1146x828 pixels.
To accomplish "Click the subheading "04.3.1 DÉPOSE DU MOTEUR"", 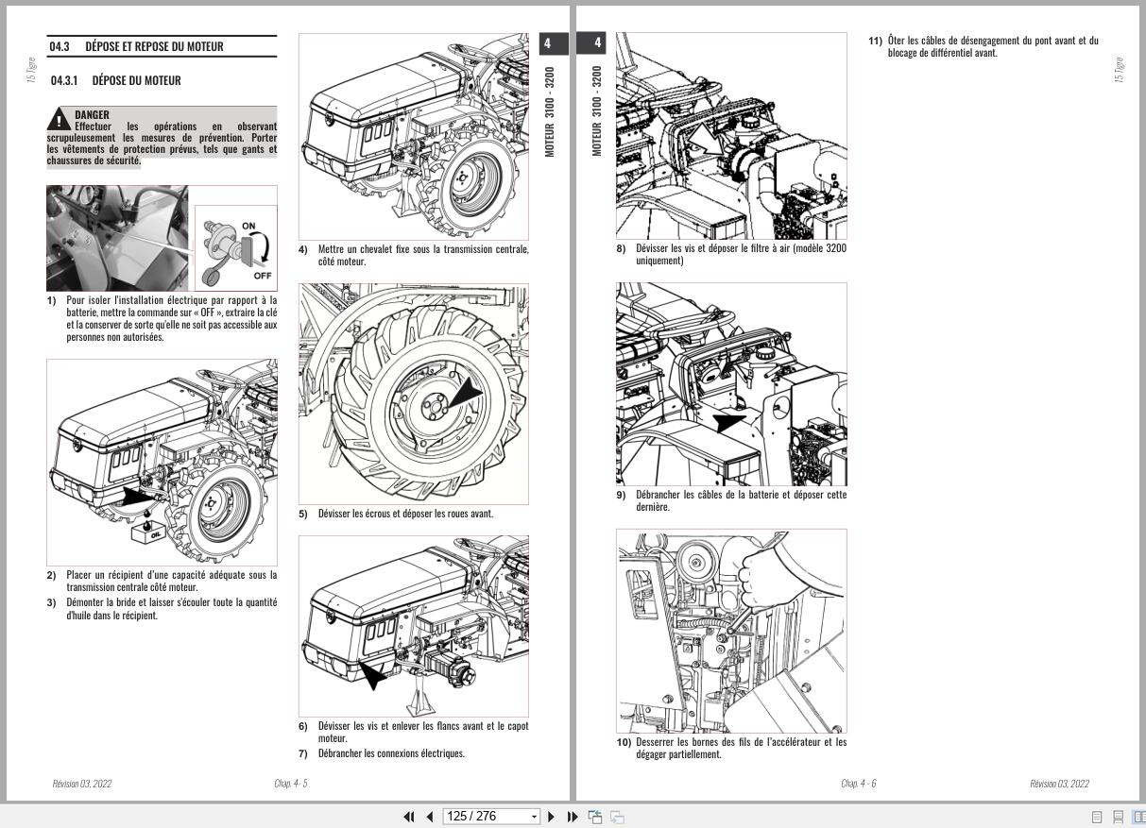I will [116, 80].
